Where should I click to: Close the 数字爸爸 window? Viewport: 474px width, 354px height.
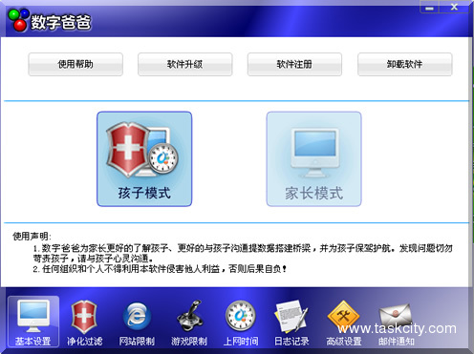pyautogui.click(x=454, y=8)
